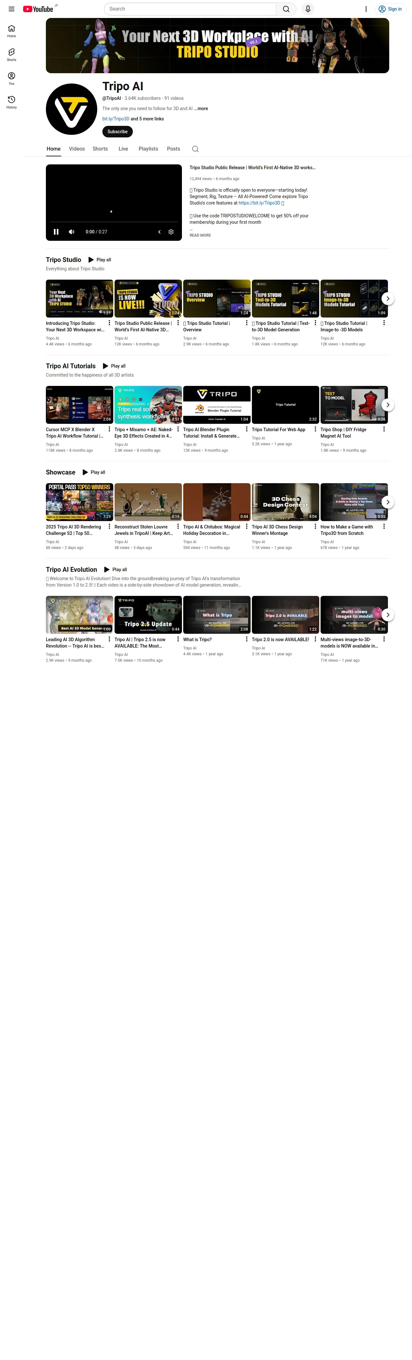Click the Tripo Studio channel banner

pyautogui.click(x=217, y=45)
